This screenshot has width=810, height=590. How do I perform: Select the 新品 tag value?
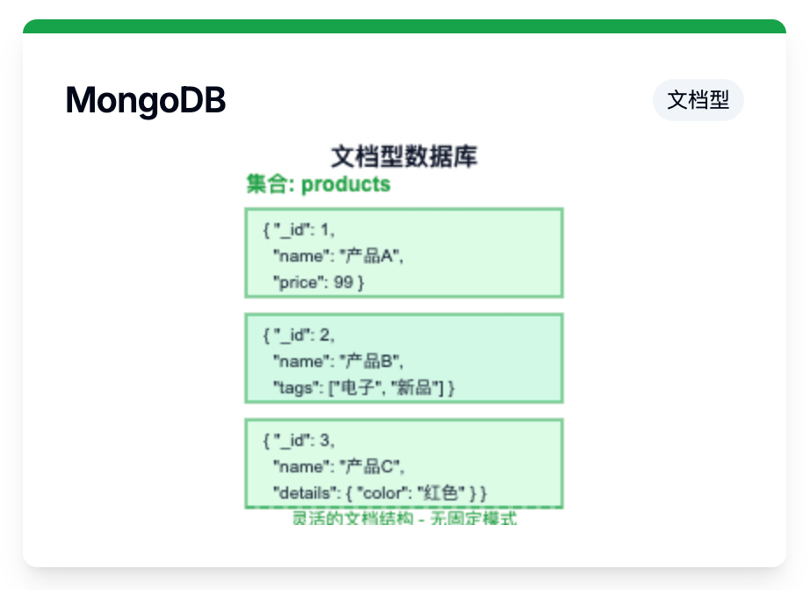pyautogui.click(x=416, y=388)
